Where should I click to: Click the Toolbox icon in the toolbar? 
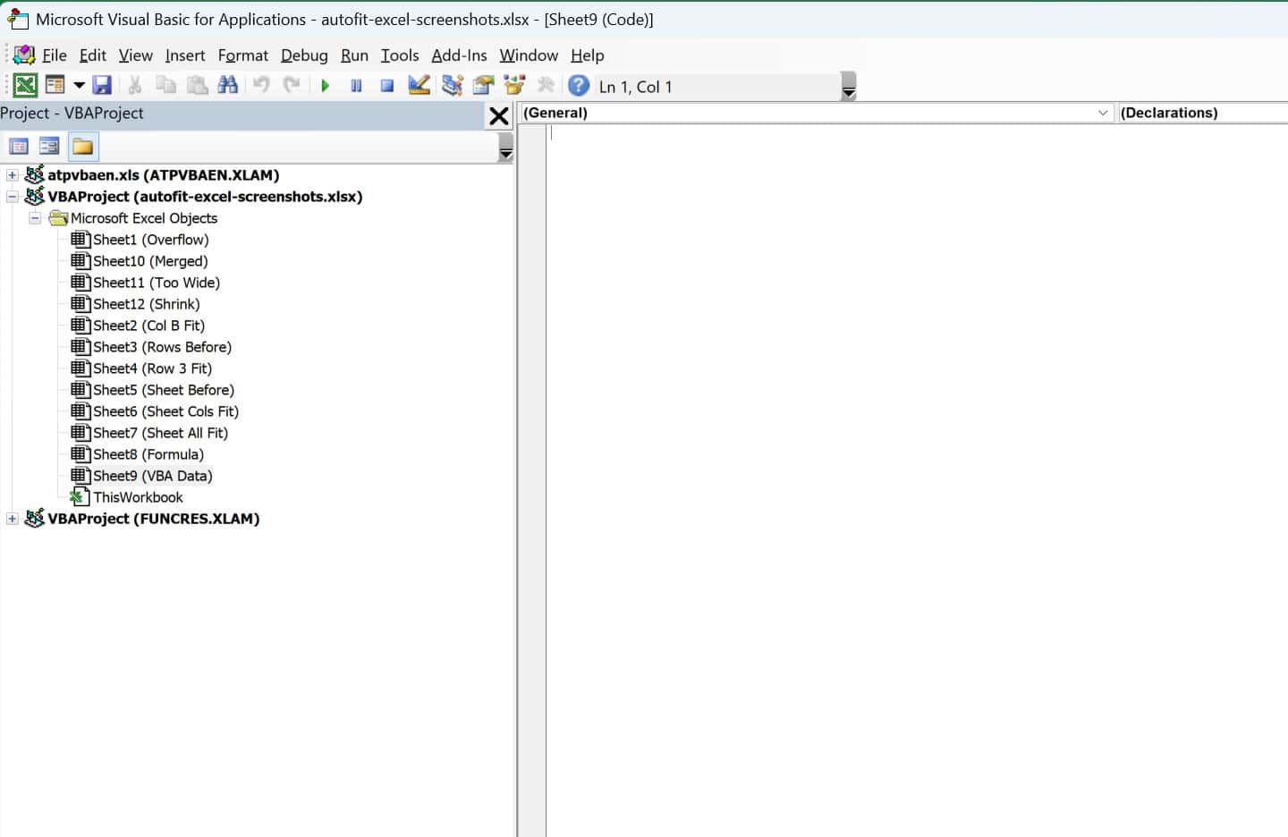coord(546,86)
